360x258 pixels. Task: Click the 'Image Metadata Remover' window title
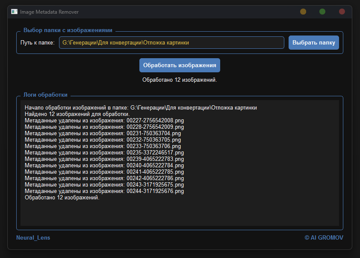pyautogui.click(x=49, y=12)
